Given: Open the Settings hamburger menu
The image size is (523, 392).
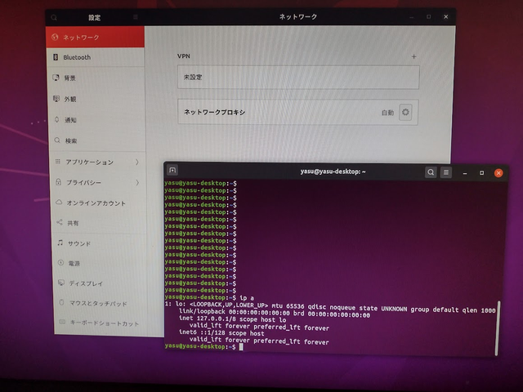Looking at the screenshot, I should point(136,16).
